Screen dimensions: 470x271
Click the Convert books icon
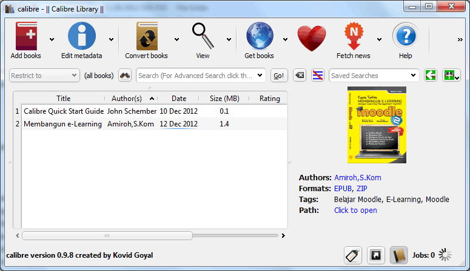click(x=147, y=36)
